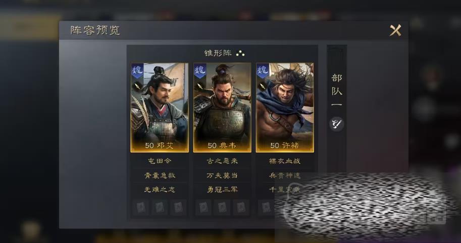Click the troop type icon on 邓艾 card

tap(137, 86)
